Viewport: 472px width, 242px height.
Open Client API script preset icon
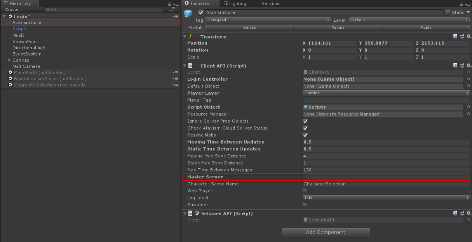click(462, 66)
